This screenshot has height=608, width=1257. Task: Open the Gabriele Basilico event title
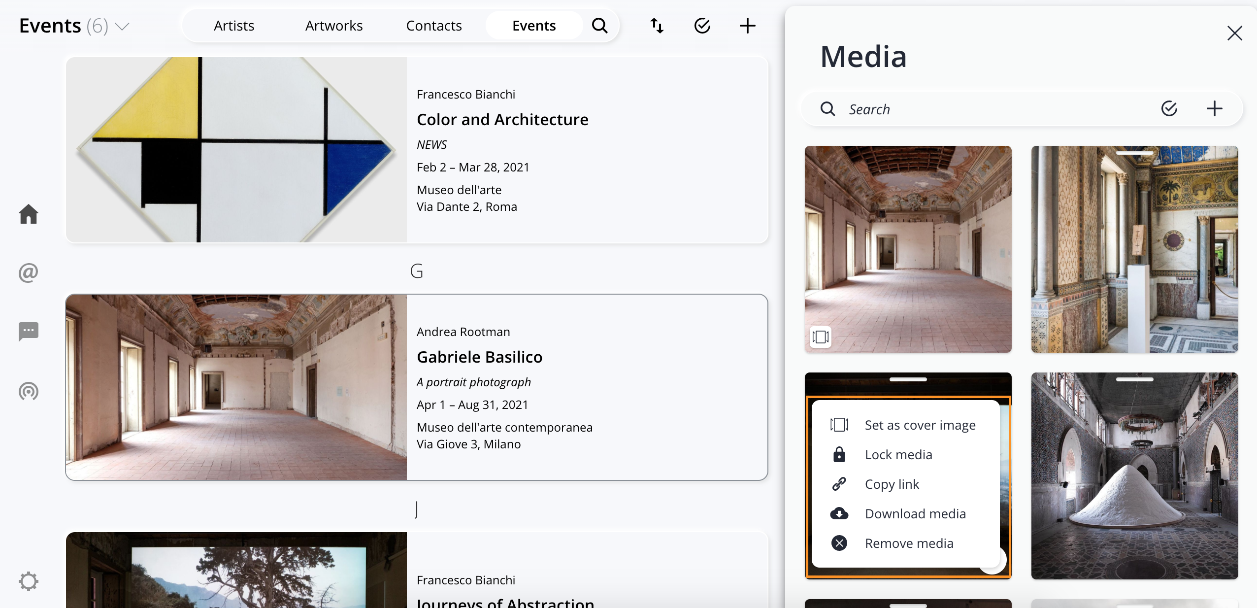point(479,357)
